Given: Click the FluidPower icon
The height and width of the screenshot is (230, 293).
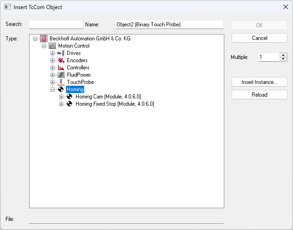Looking at the screenshot, I should click(61, 75).
